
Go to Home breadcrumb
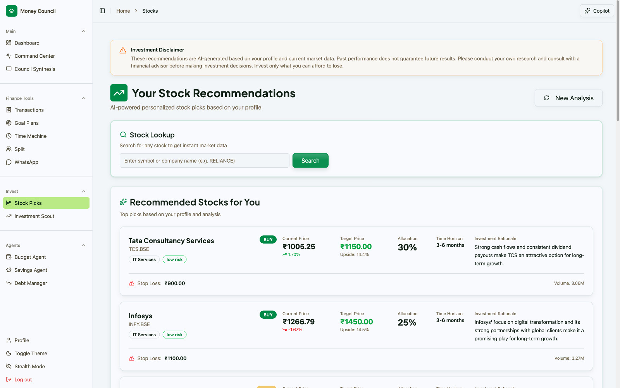(x=123, y=11)
